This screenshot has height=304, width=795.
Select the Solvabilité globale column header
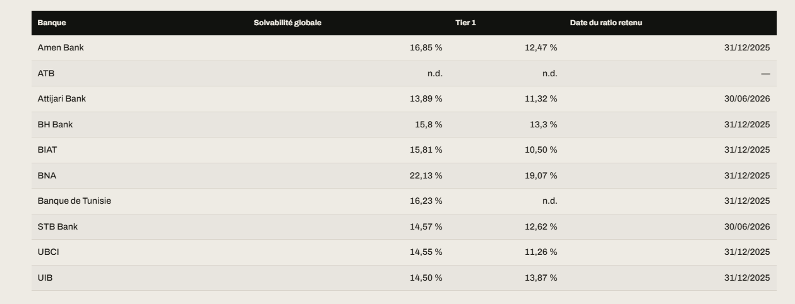point(287,23)
